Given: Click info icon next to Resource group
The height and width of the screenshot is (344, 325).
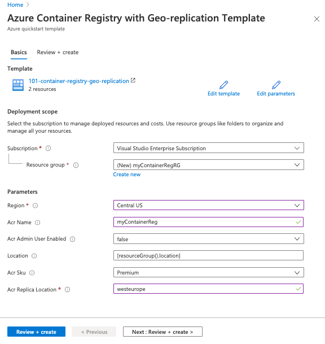Looking at the screenshot, I should [76, 165].
